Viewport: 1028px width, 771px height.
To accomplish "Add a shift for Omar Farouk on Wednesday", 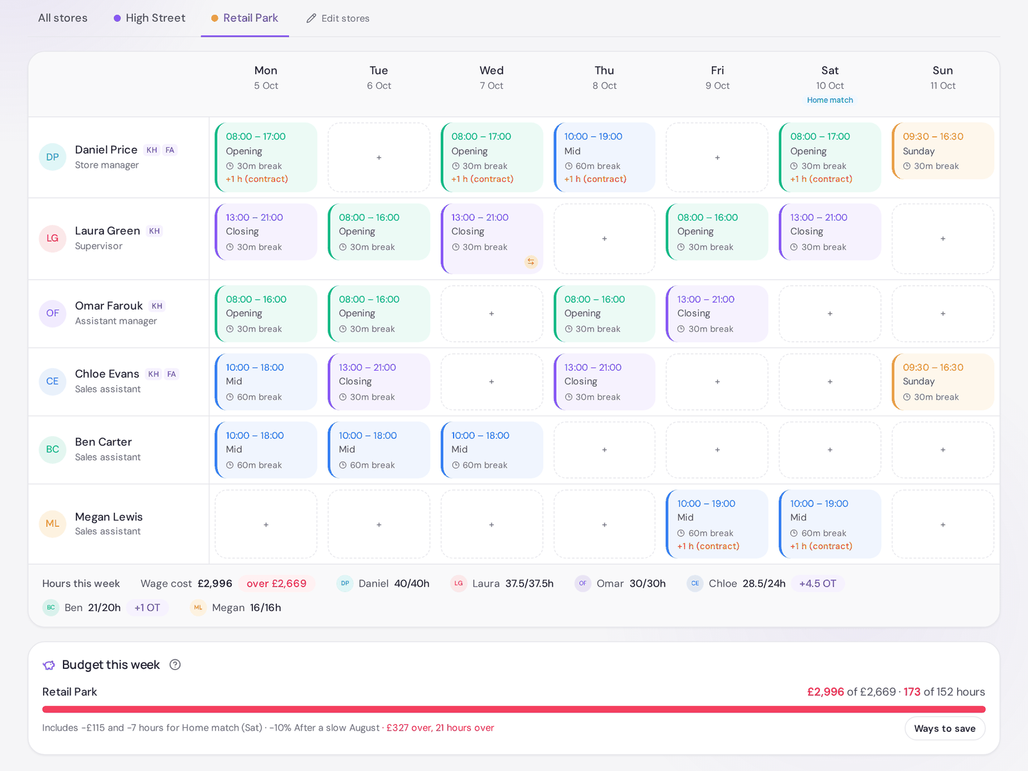I will coord(492,314).
